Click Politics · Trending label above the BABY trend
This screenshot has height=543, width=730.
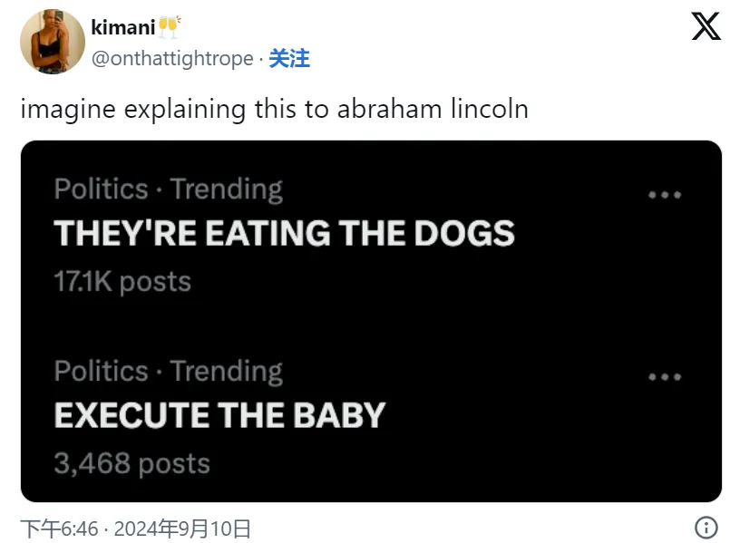(169, 371)
